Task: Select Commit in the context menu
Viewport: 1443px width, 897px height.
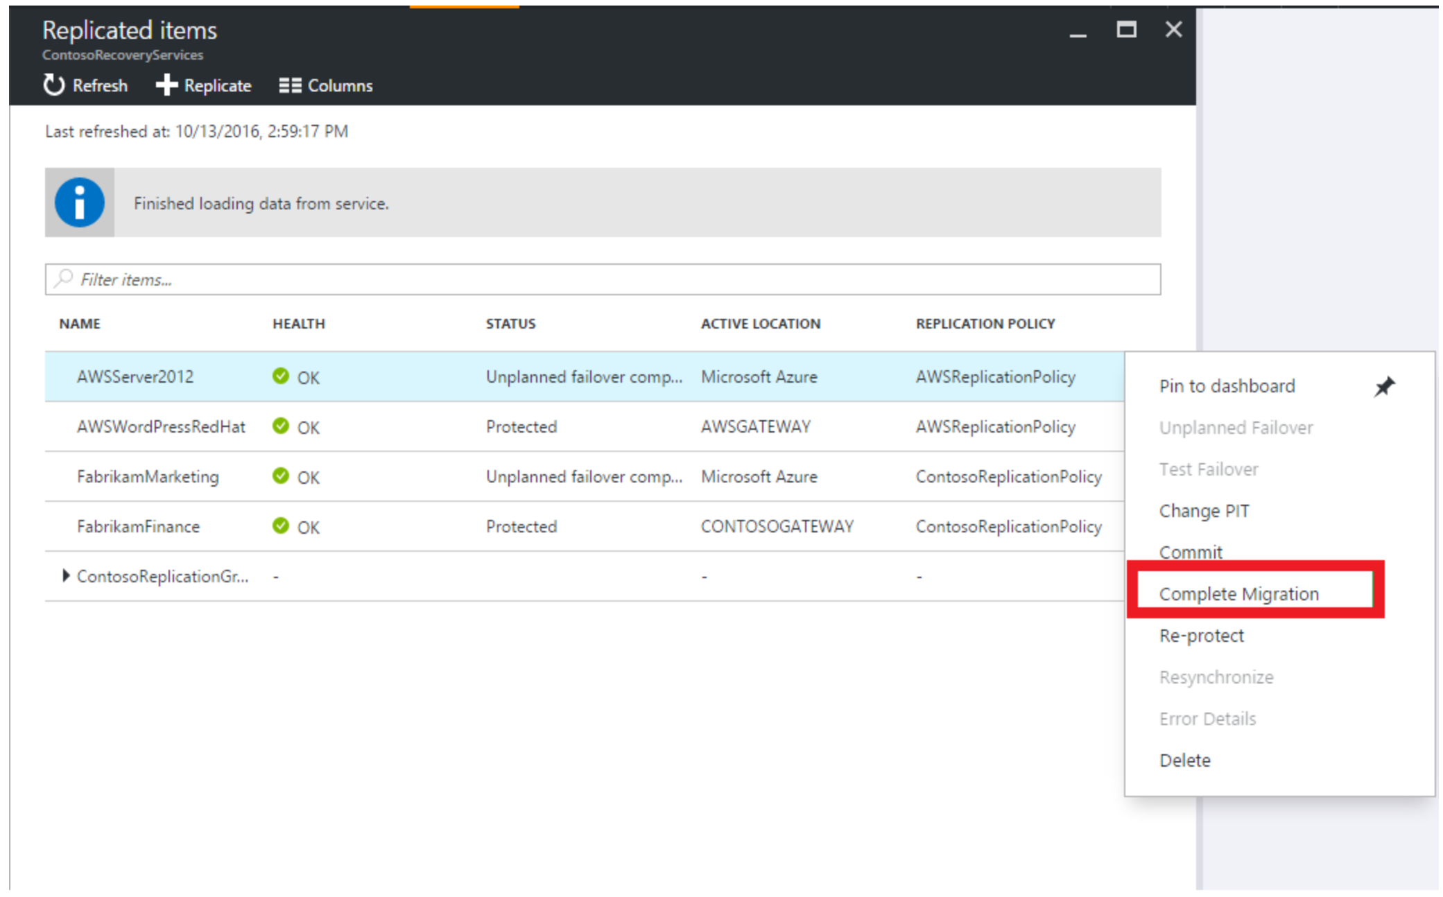Action: coord(1191,552)
